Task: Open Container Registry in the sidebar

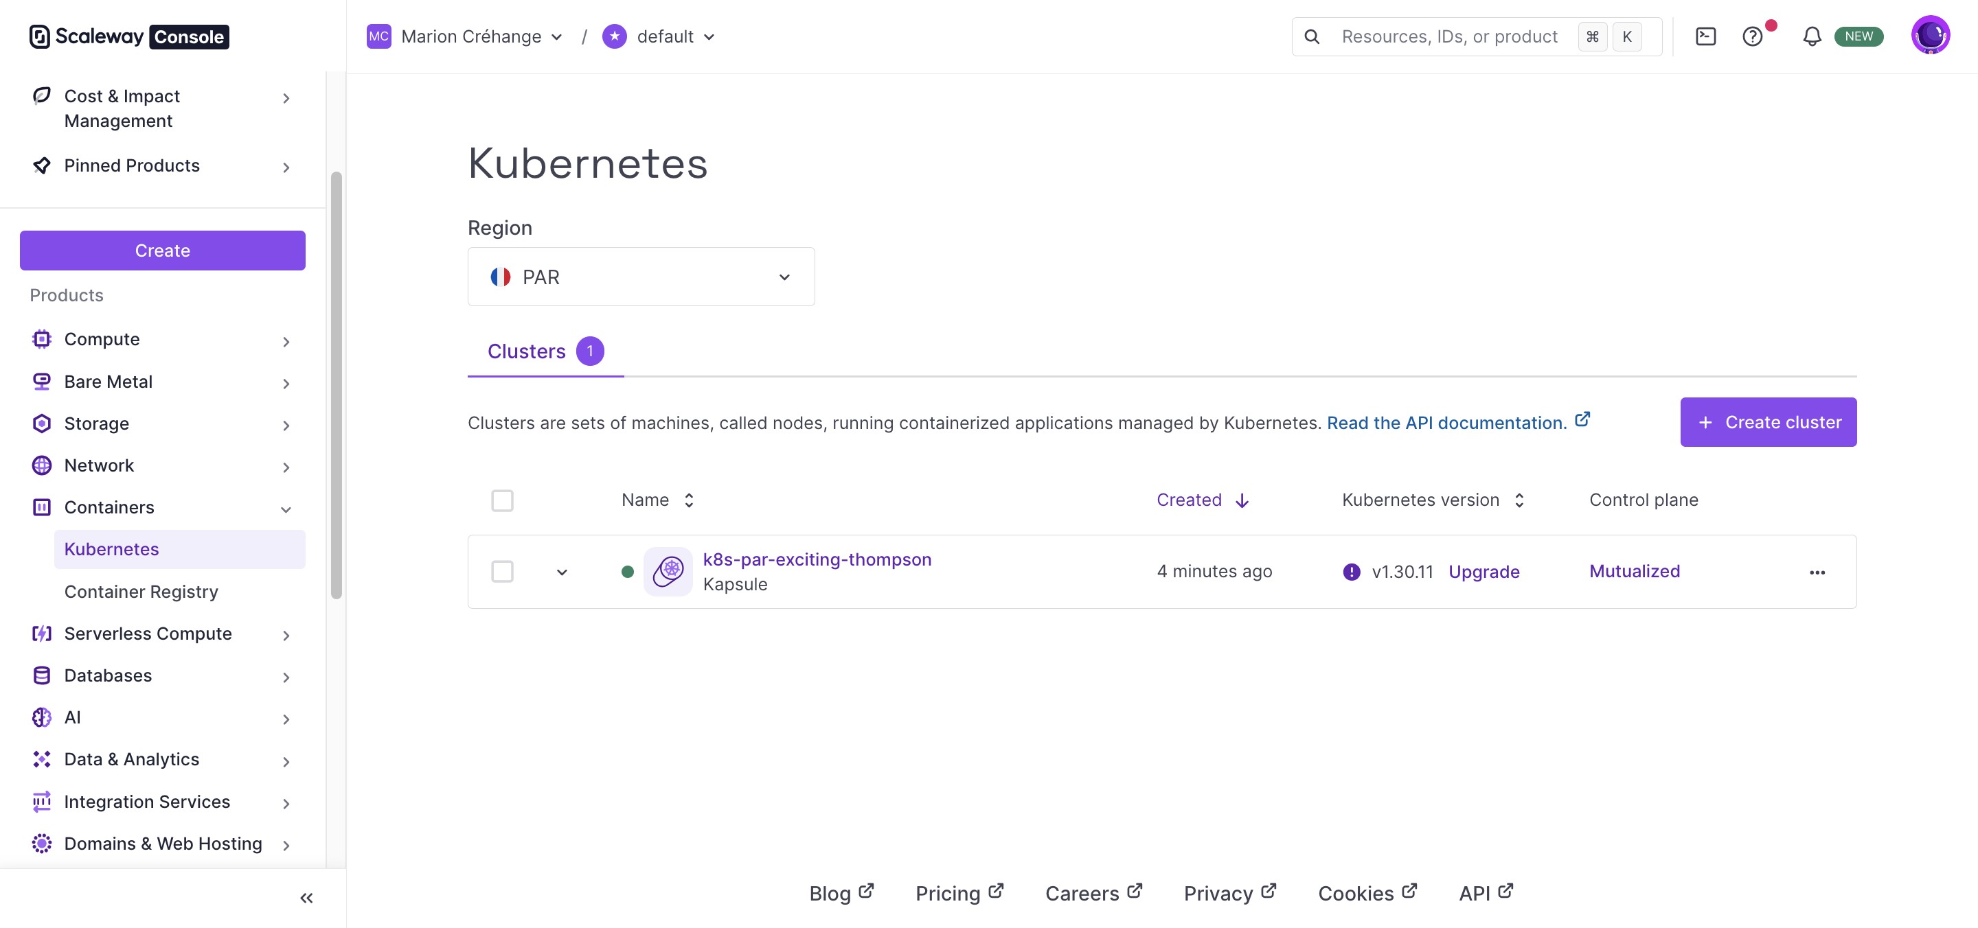Action: tap(141, 592)
